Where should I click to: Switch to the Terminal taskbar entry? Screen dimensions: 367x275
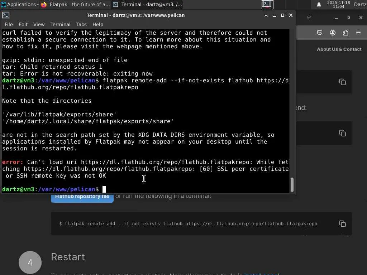pyautogui.click(x=147, y=4)
